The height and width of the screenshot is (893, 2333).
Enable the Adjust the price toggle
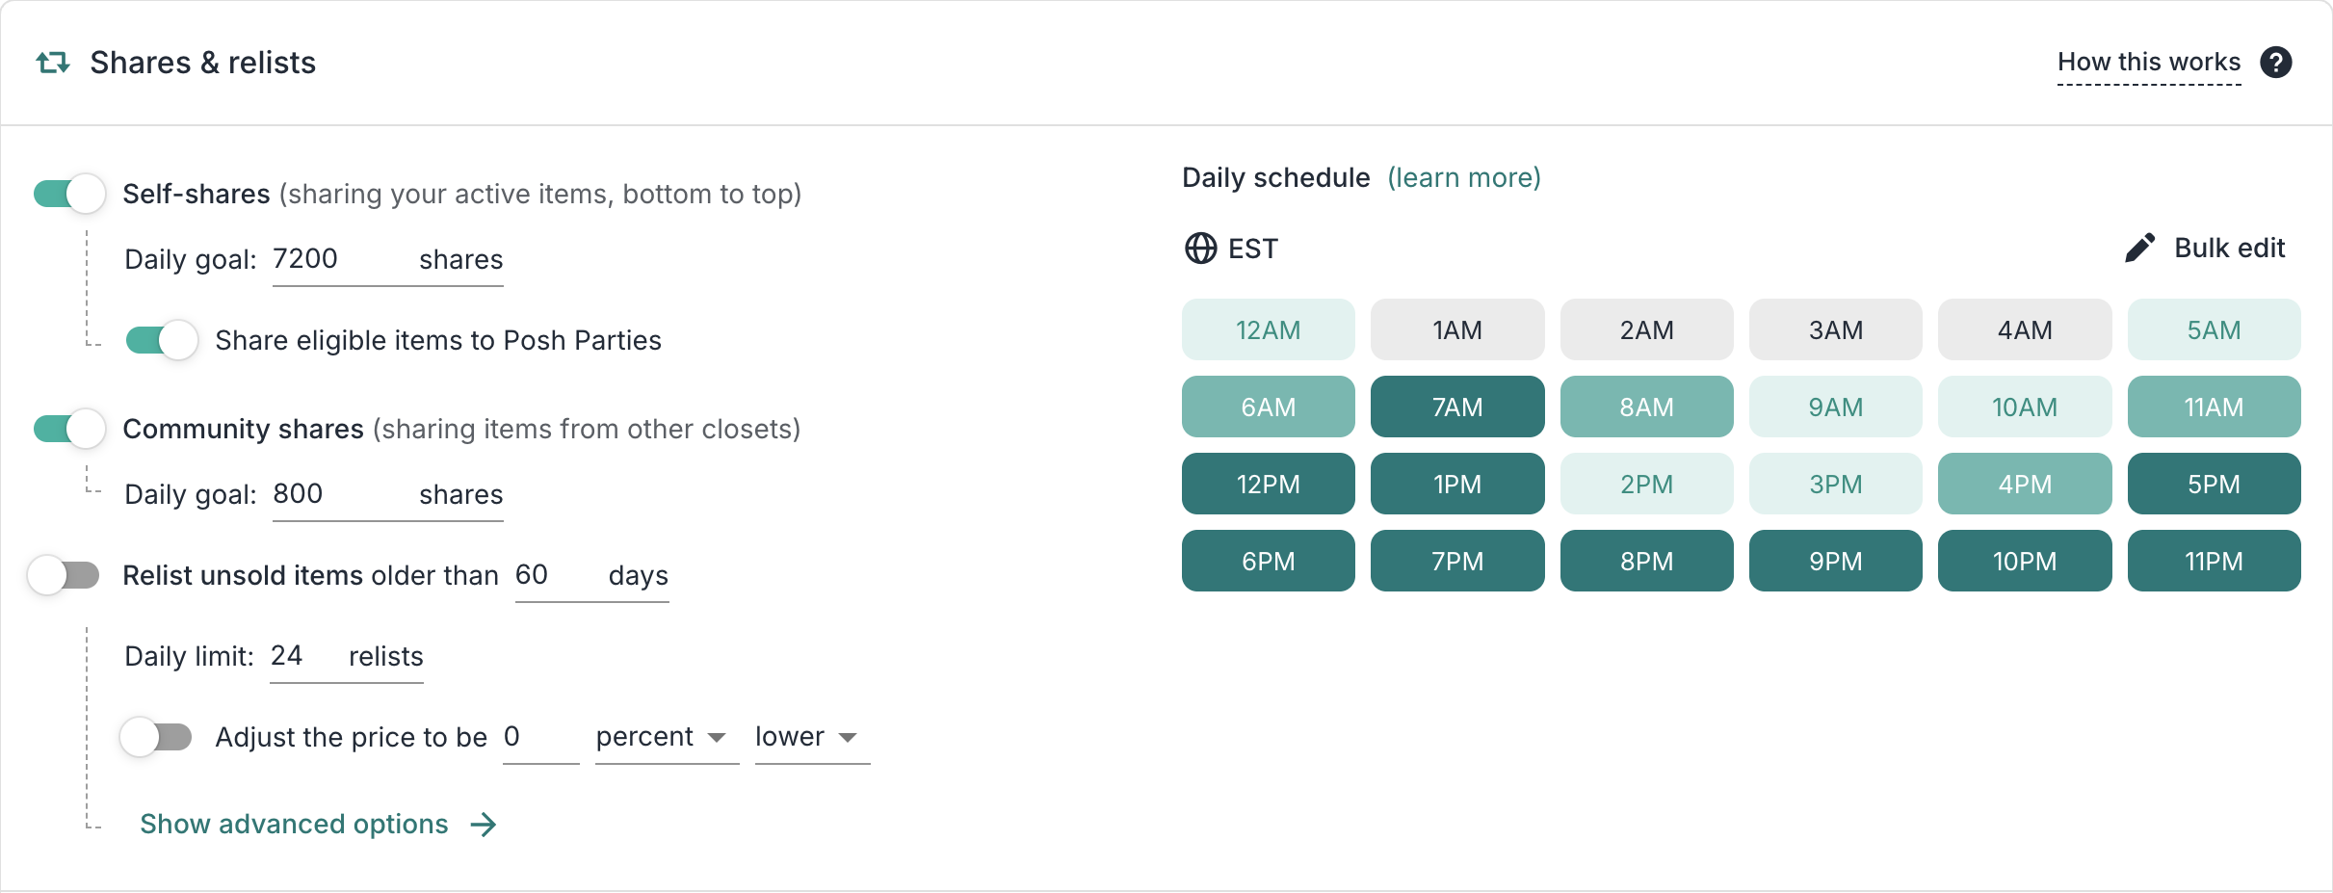tap(157, 737)
